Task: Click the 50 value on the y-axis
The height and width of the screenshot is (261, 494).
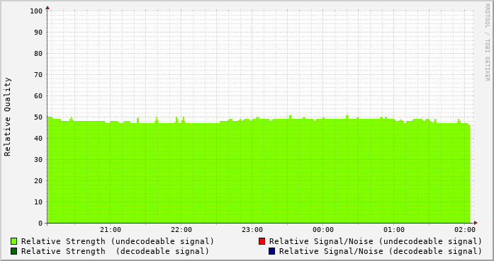Action: 38,117
